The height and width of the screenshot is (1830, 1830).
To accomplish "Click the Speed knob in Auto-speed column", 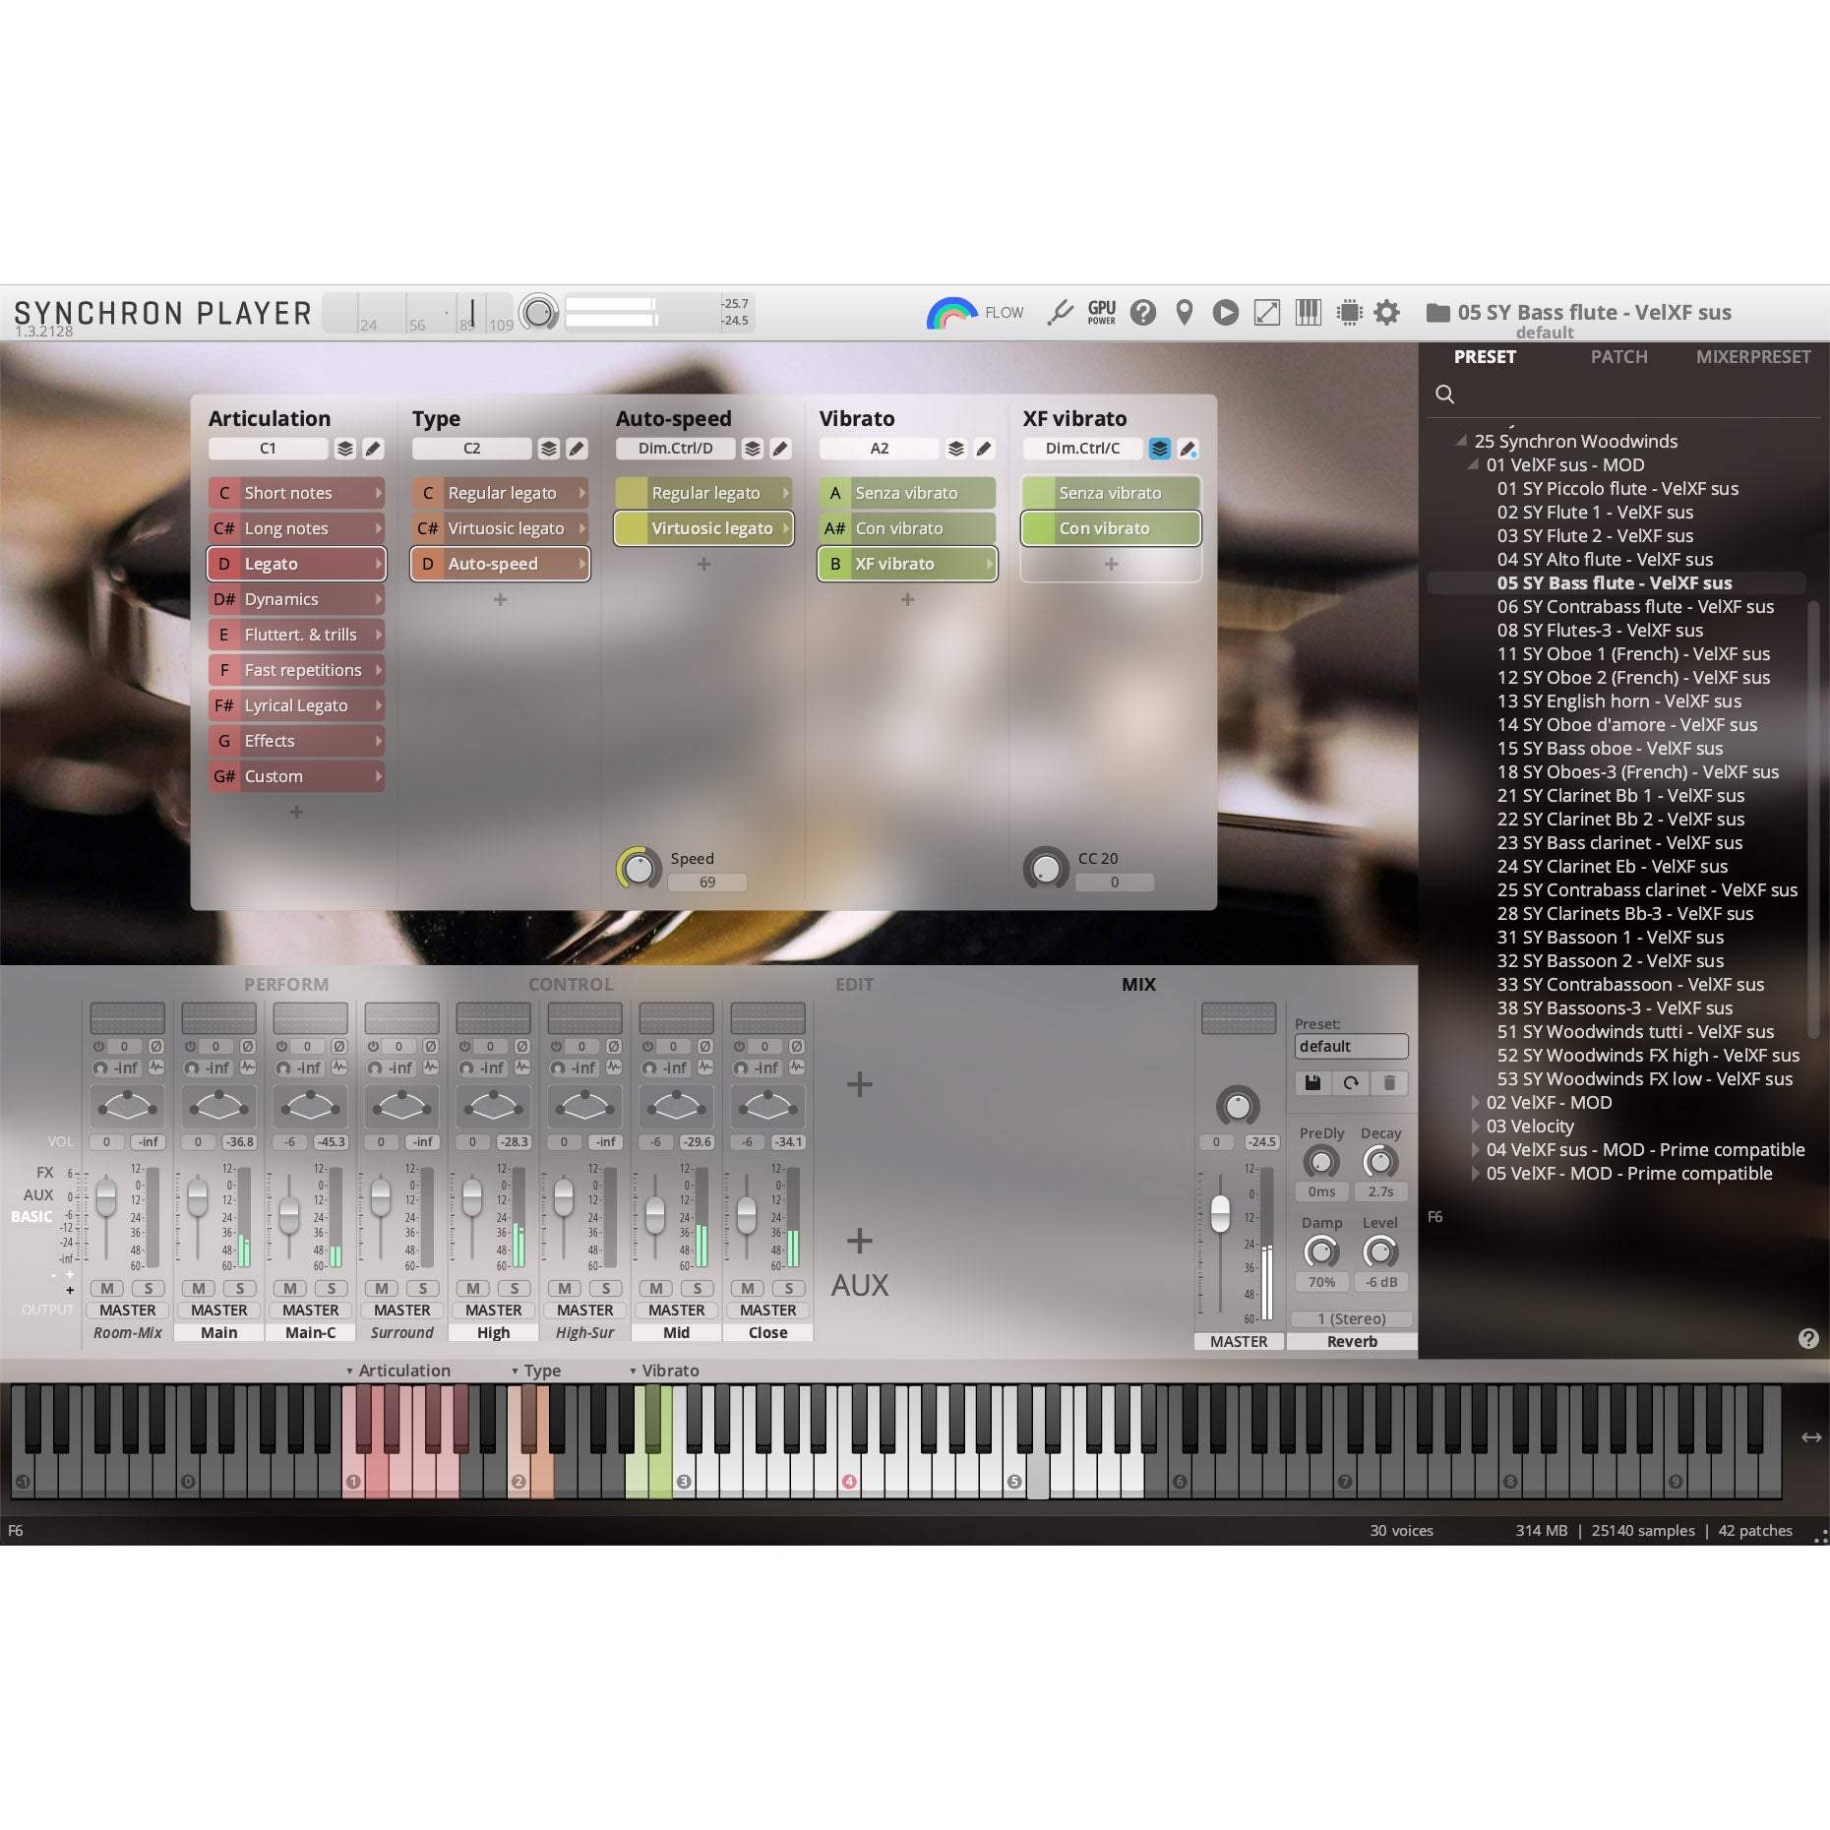I will click(x=640, y=869).
